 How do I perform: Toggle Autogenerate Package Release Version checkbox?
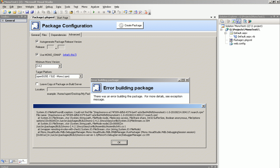pos(37,41)
